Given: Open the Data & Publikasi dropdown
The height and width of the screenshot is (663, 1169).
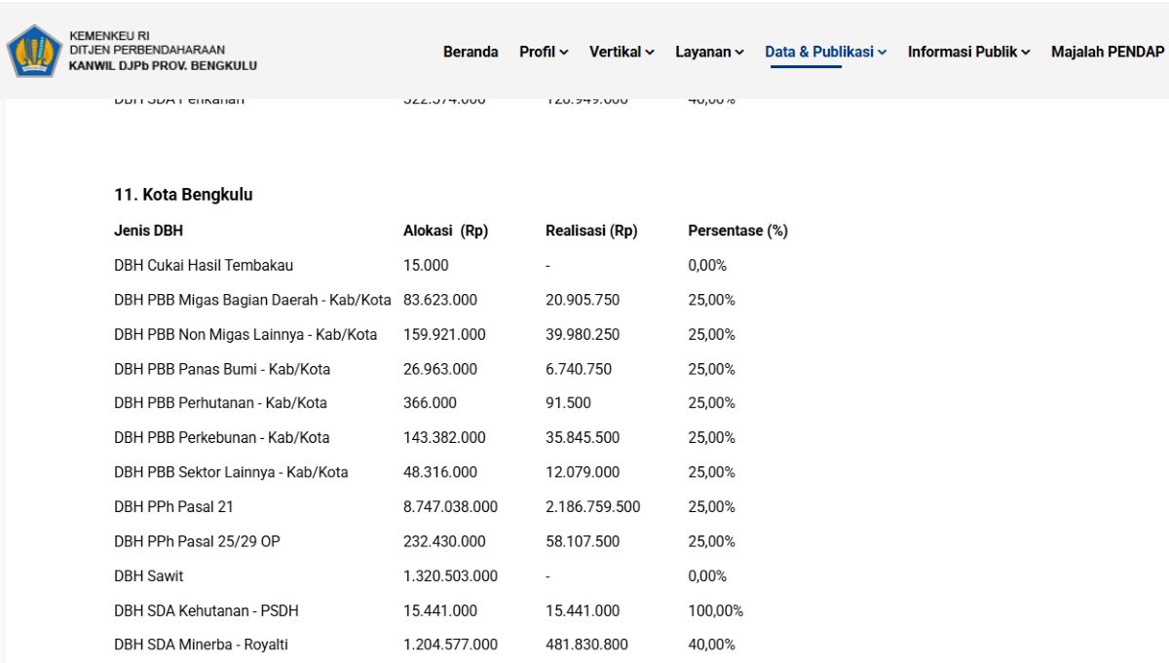Looking at the screenshot, I should pos(825,52).
